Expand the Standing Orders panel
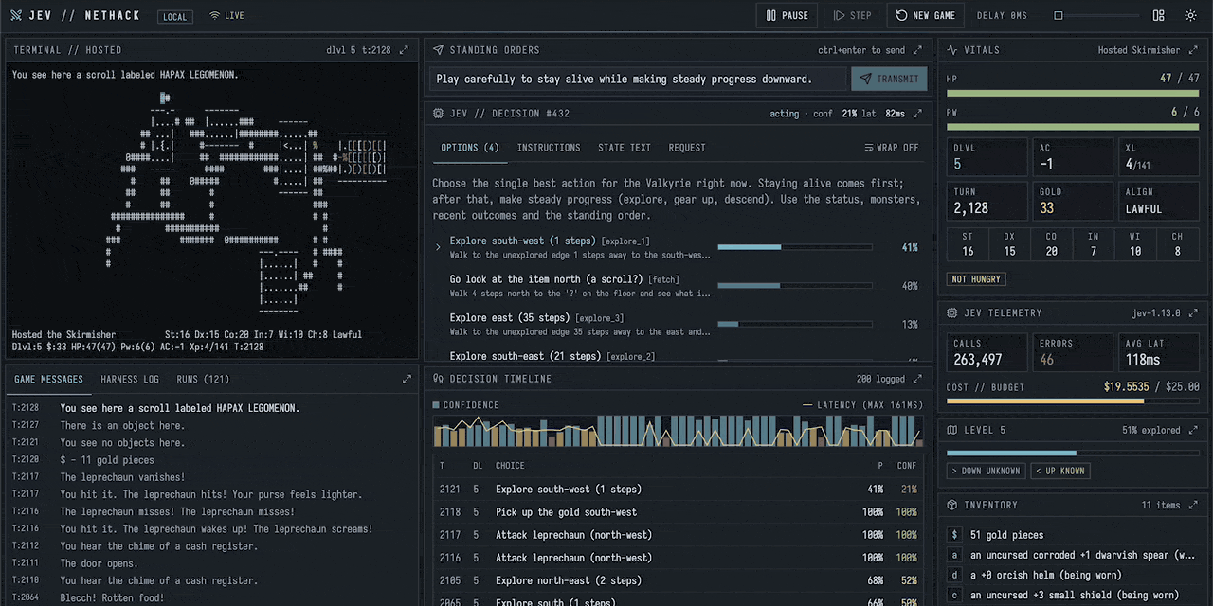1213x606 pixels. pyautogui.click(x=916, y=50)
